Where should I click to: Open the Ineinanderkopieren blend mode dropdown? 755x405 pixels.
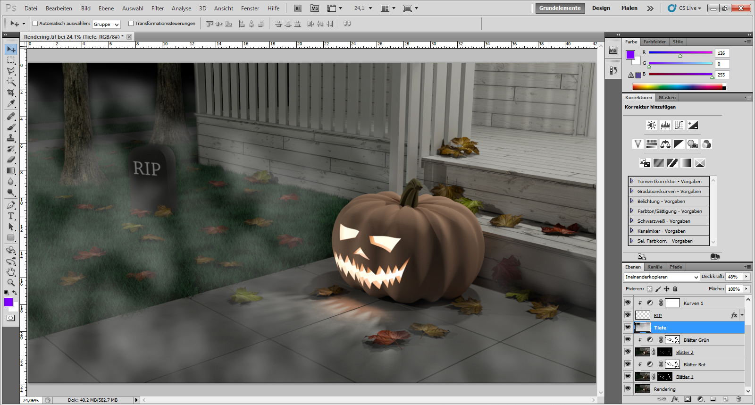[x=662, y=277]
